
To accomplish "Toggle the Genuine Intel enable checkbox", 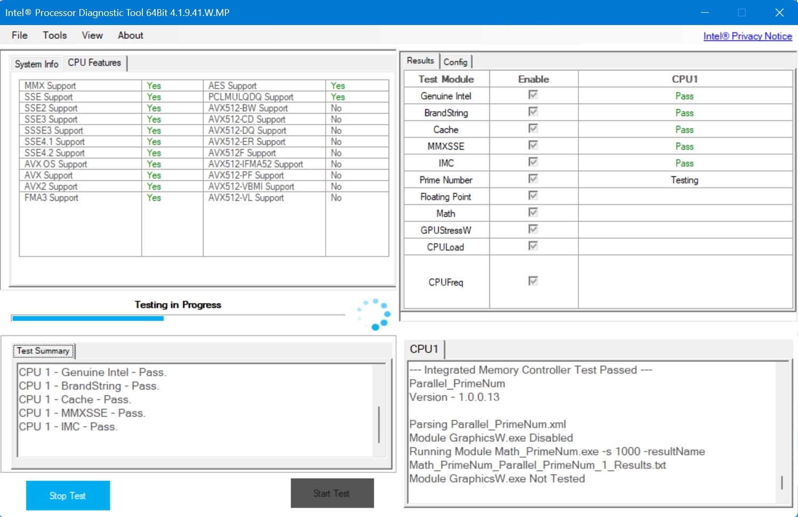I will point(533,95).
